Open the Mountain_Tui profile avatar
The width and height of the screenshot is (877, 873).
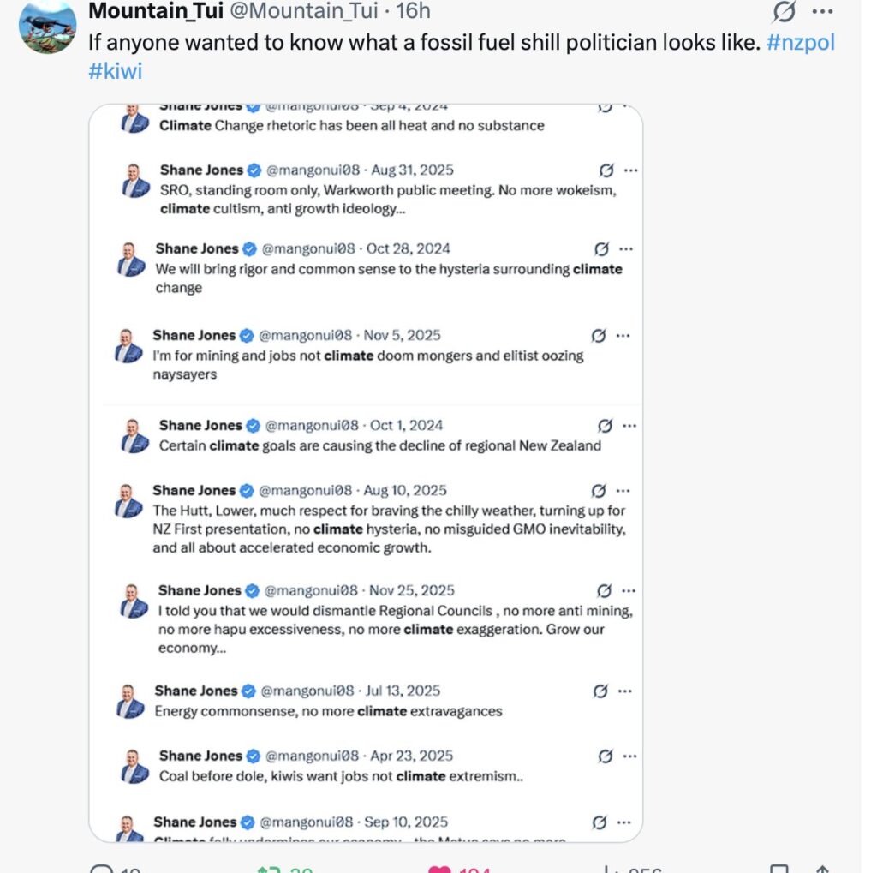48,26
